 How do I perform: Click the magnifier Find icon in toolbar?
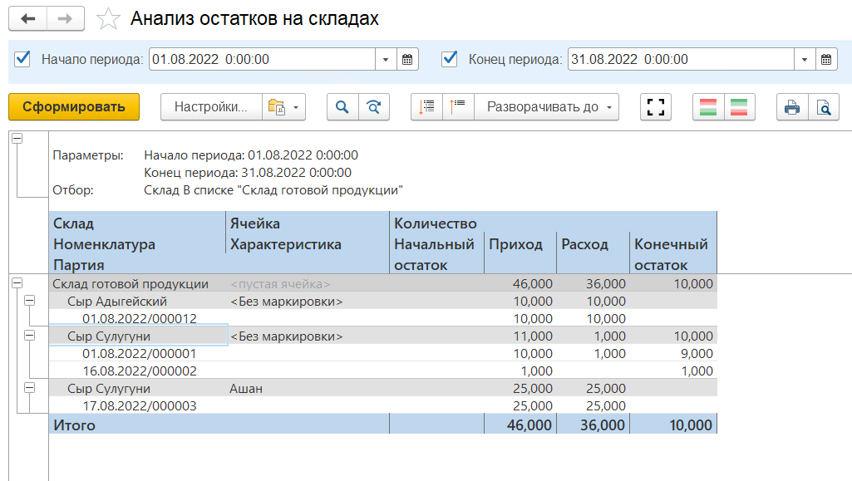[x=342, y=106]
